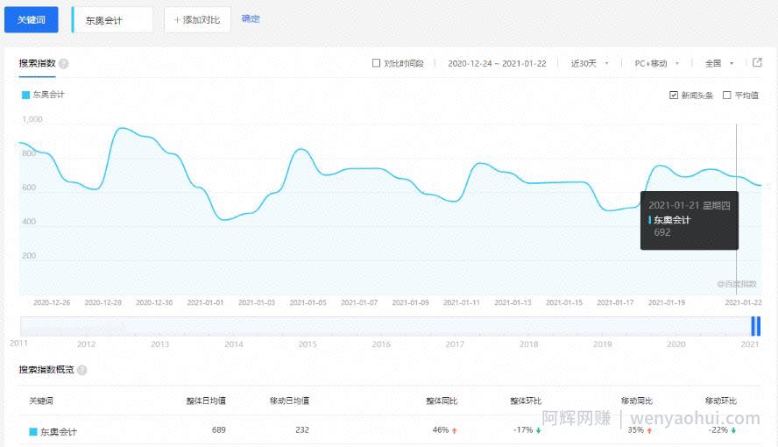
Task: Click the blue timeline range slider handle
Action: [756, 326]
